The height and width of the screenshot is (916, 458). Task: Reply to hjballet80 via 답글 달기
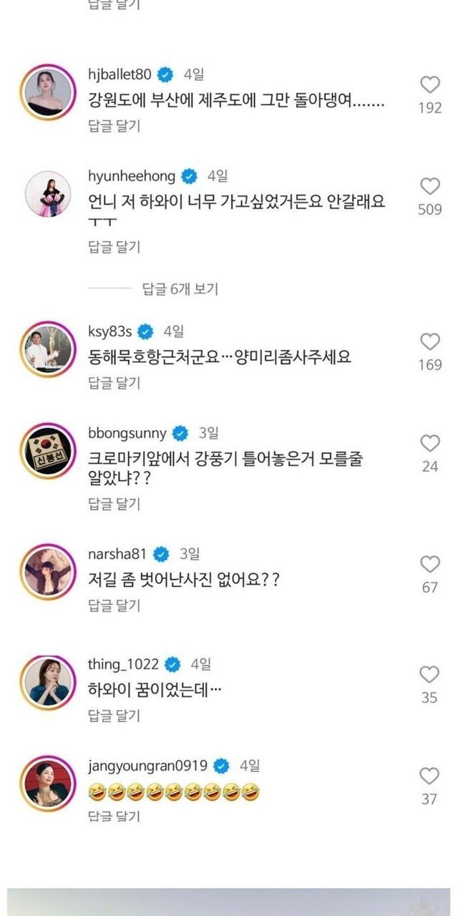point(114,127)
